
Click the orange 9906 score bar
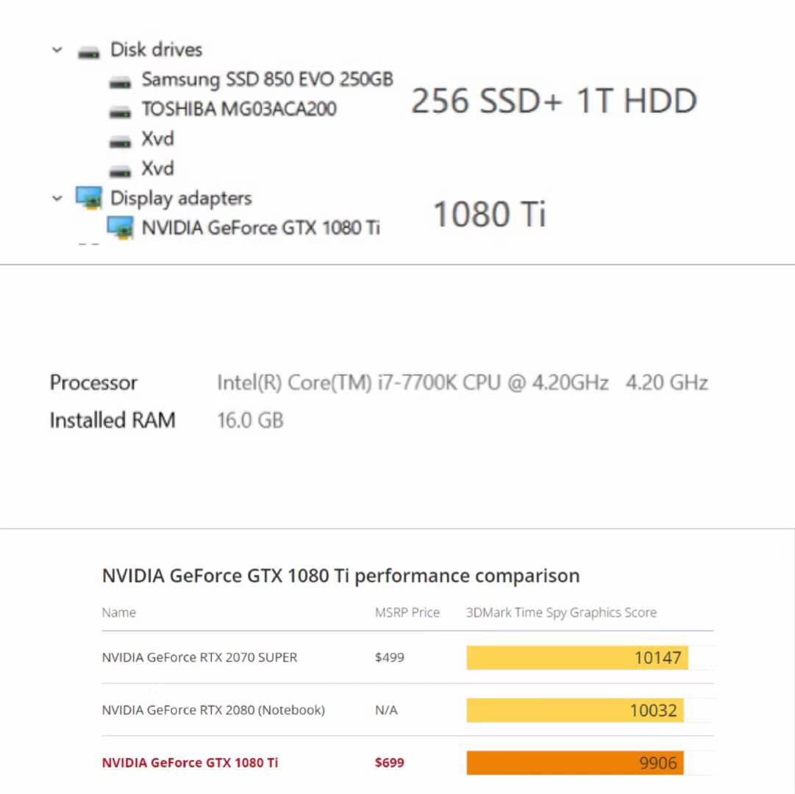tap(575, 762)
